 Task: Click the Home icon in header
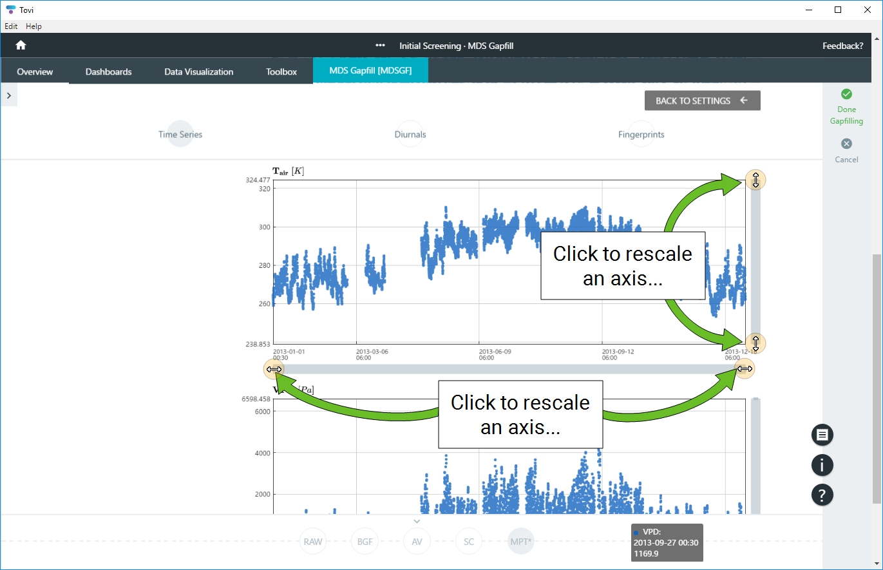(21, 46)
